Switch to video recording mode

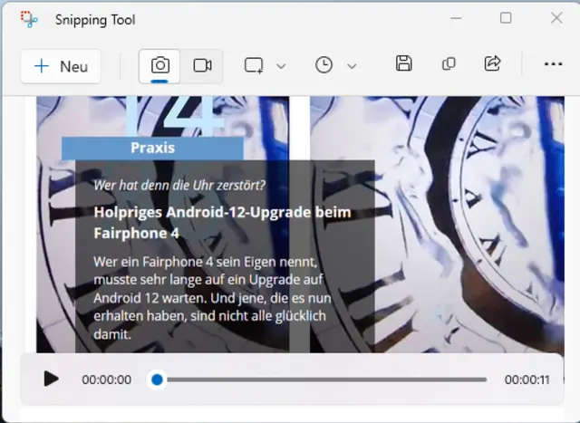tap(202, 66)
